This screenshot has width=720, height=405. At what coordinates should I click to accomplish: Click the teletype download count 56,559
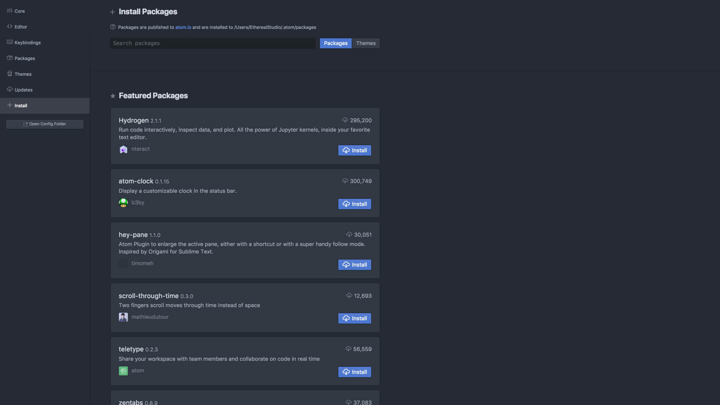(362, 349)
